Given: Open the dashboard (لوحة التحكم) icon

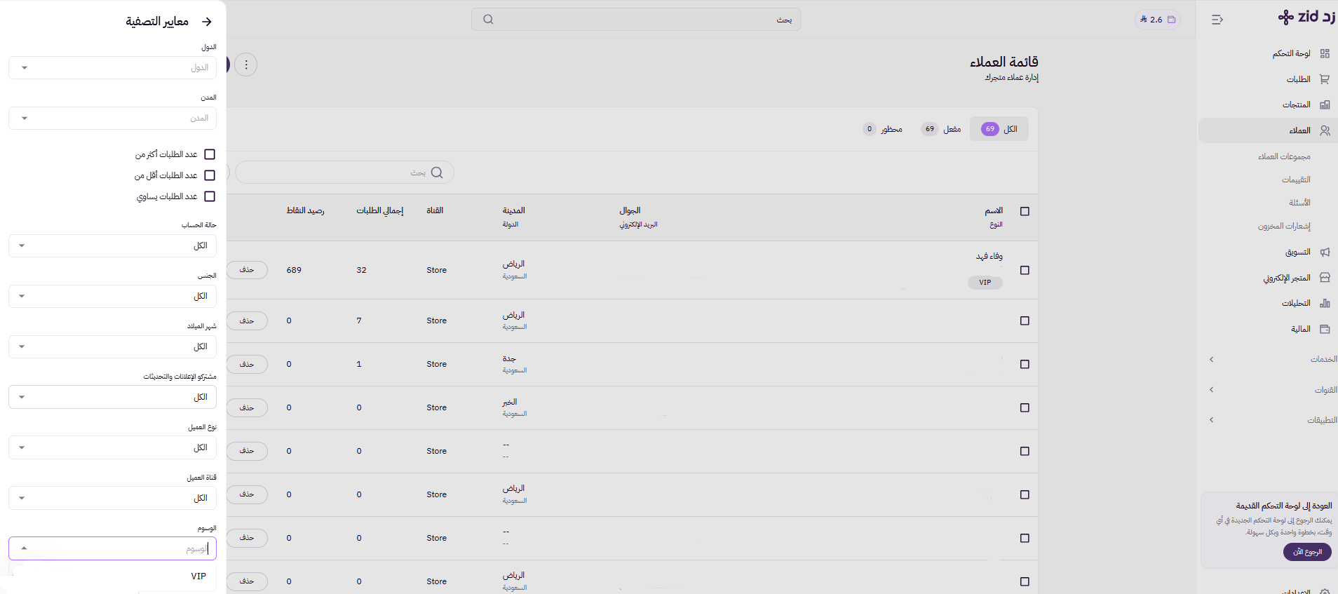Looking at the screenshot, I should tap(1324, 53).
